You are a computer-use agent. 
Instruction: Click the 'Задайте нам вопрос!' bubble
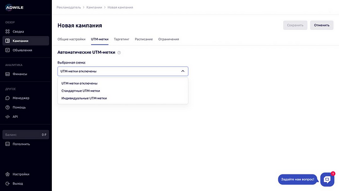click(x=298, y=179)
